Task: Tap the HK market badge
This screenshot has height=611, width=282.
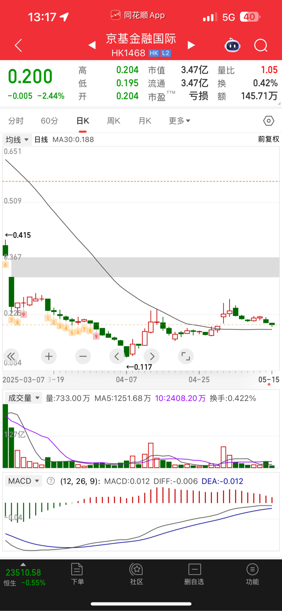Action: (x=154, y=53)
